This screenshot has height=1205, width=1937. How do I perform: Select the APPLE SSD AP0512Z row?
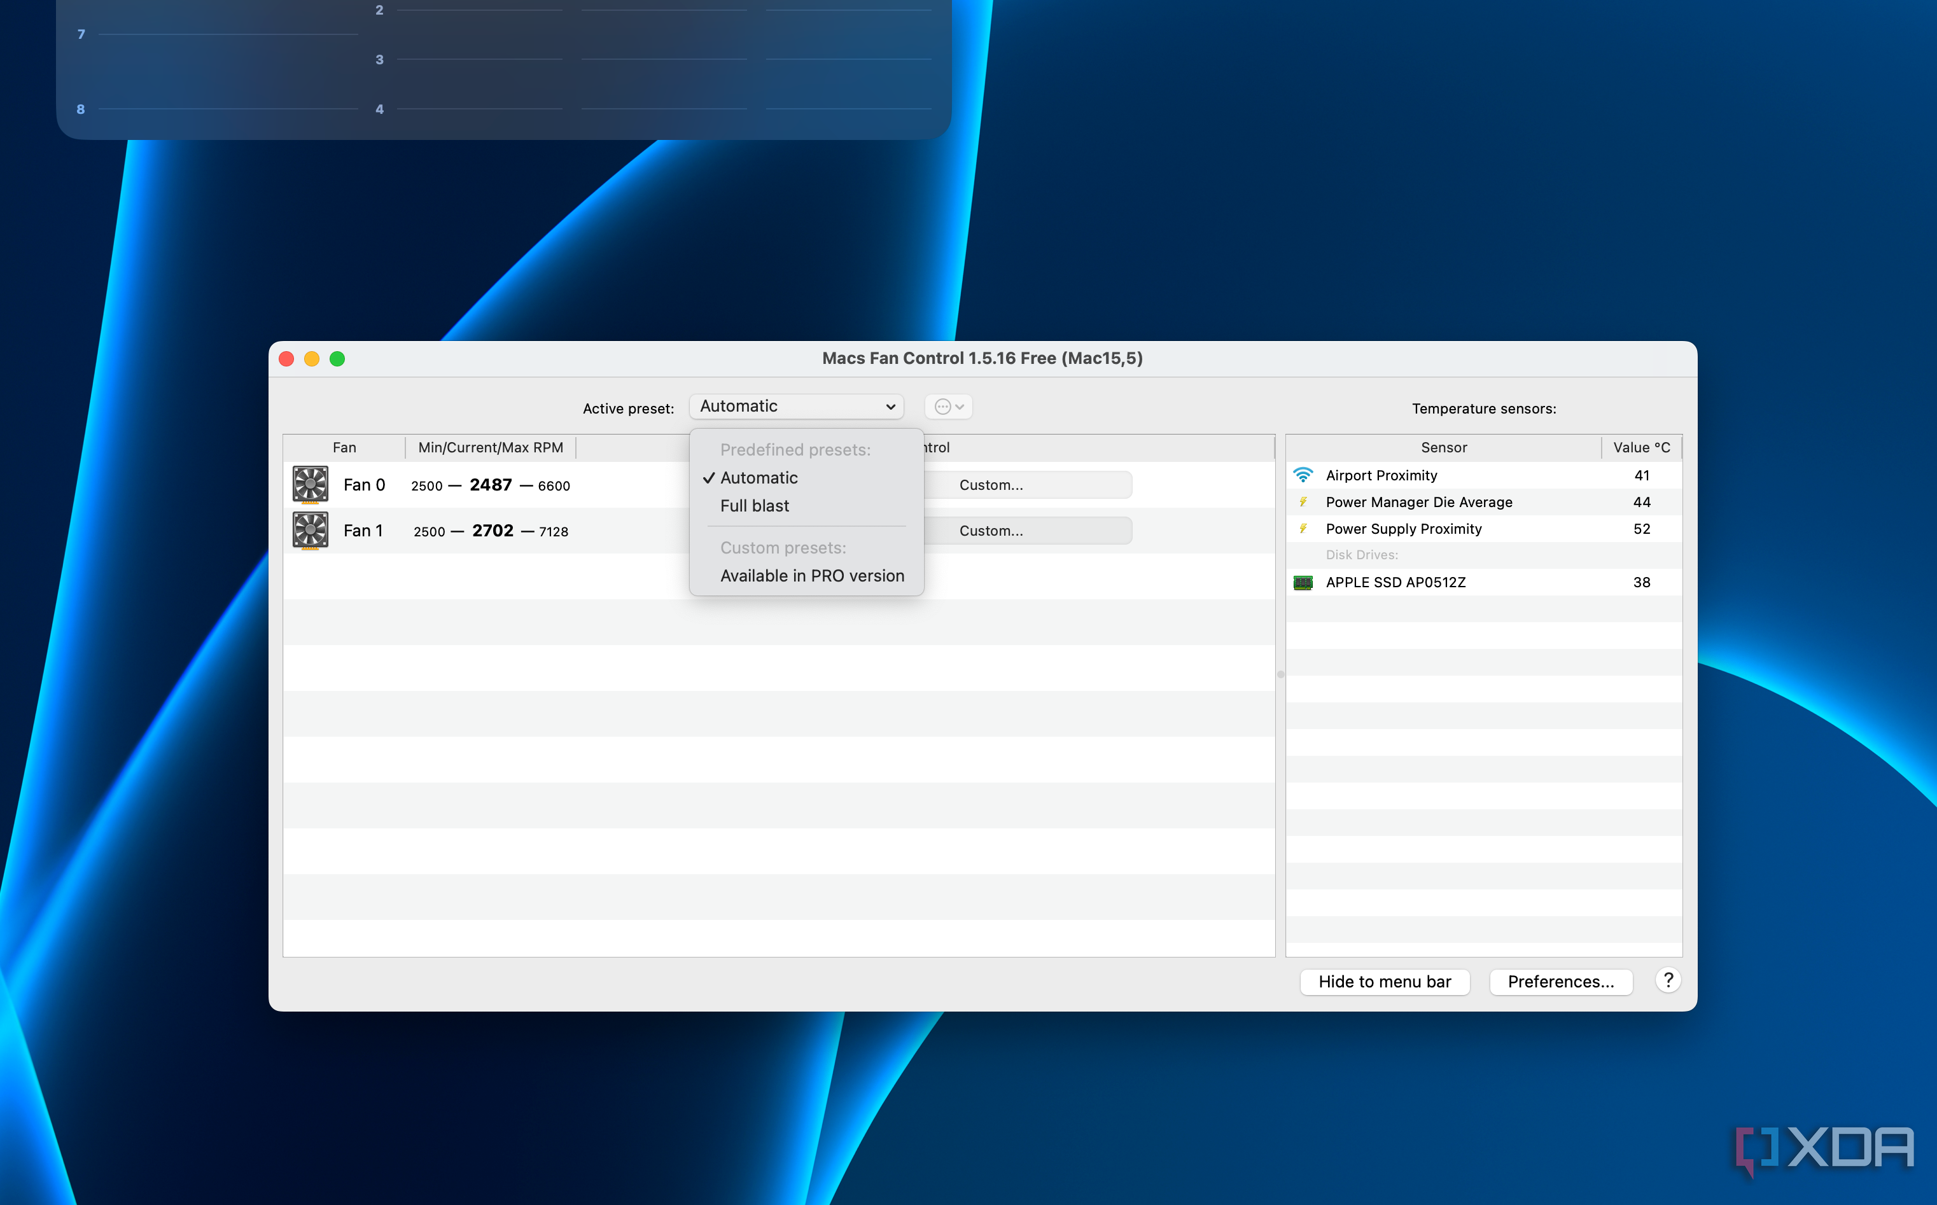(x=1483, y=583)
